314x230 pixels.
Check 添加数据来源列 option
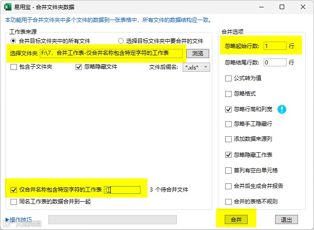click(x=228, y=139)
